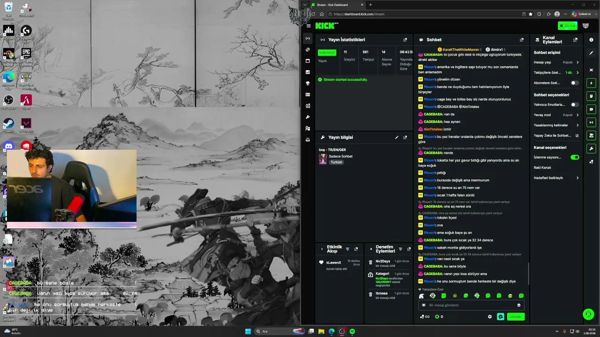Click the lightning bolt quick action icon

pyautogui.click(x=591, y=83)
